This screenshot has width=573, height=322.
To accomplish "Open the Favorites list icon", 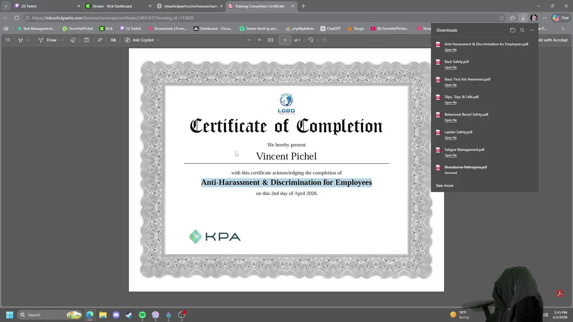I will 512,18.
